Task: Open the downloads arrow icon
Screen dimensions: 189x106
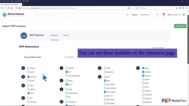Action: point(177,8)
